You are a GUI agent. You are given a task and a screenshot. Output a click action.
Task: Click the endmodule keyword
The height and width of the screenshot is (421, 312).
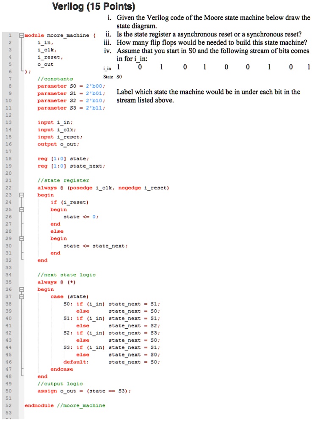[39, 405]
